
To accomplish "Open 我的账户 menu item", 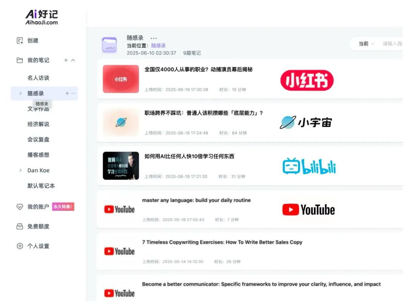I will pos(38,207).
